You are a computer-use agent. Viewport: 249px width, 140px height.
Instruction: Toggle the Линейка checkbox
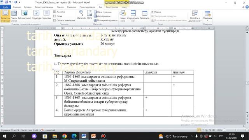(54, 12)
